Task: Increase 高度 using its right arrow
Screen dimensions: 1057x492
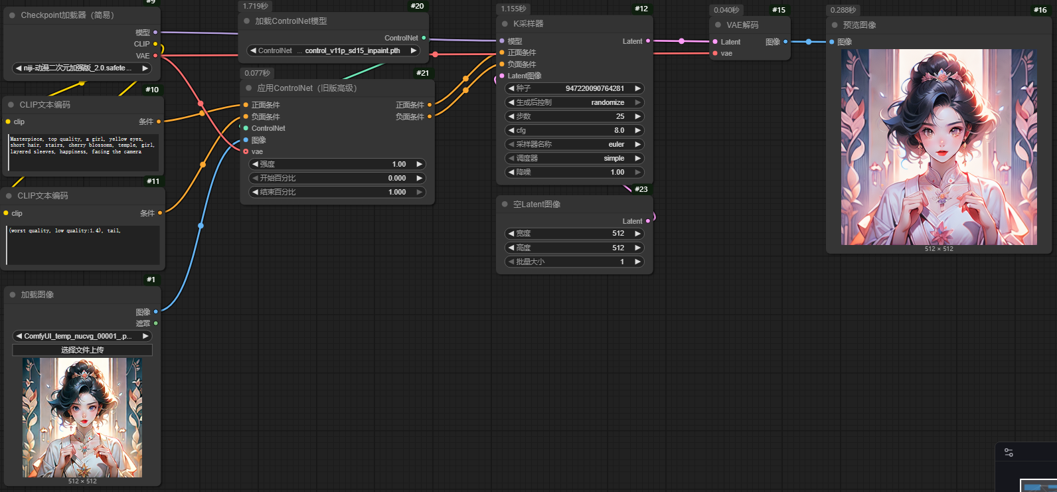Action: click(637, 248)
